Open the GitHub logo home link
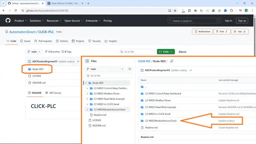Image resolution: width=256 pixels, height=144 pixels. [8, 20]
